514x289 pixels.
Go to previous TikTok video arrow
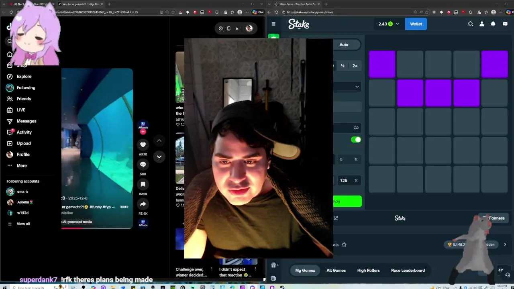coord(159,140)
